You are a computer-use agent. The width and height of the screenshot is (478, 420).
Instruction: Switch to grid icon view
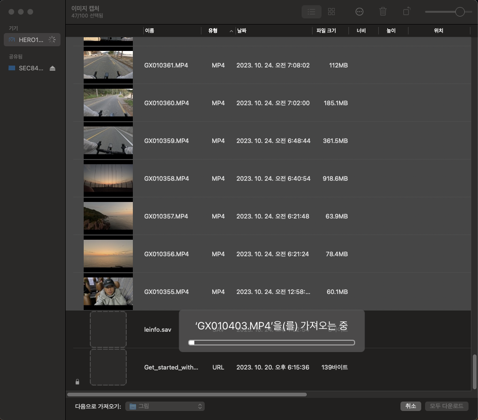[331, 12]
